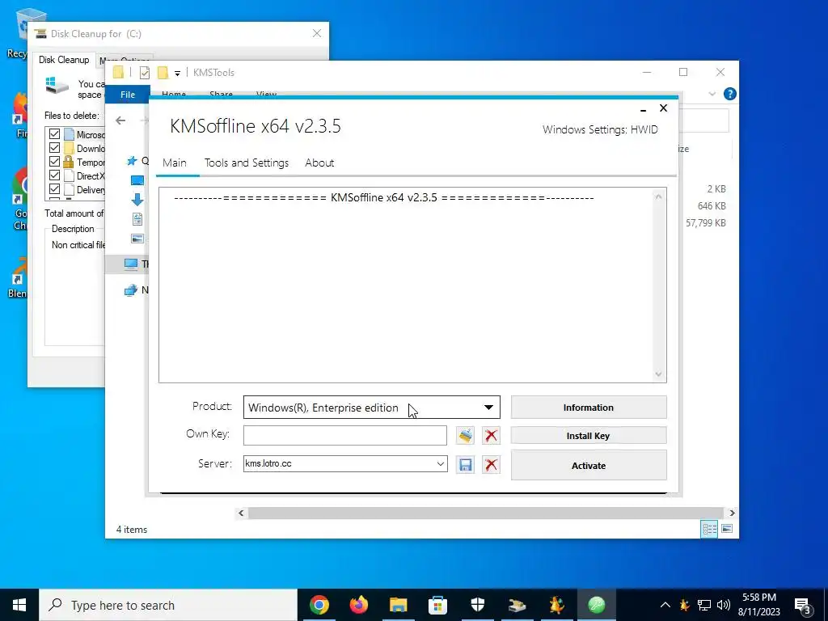Click the red X next to Server field

tap(491, 465)
